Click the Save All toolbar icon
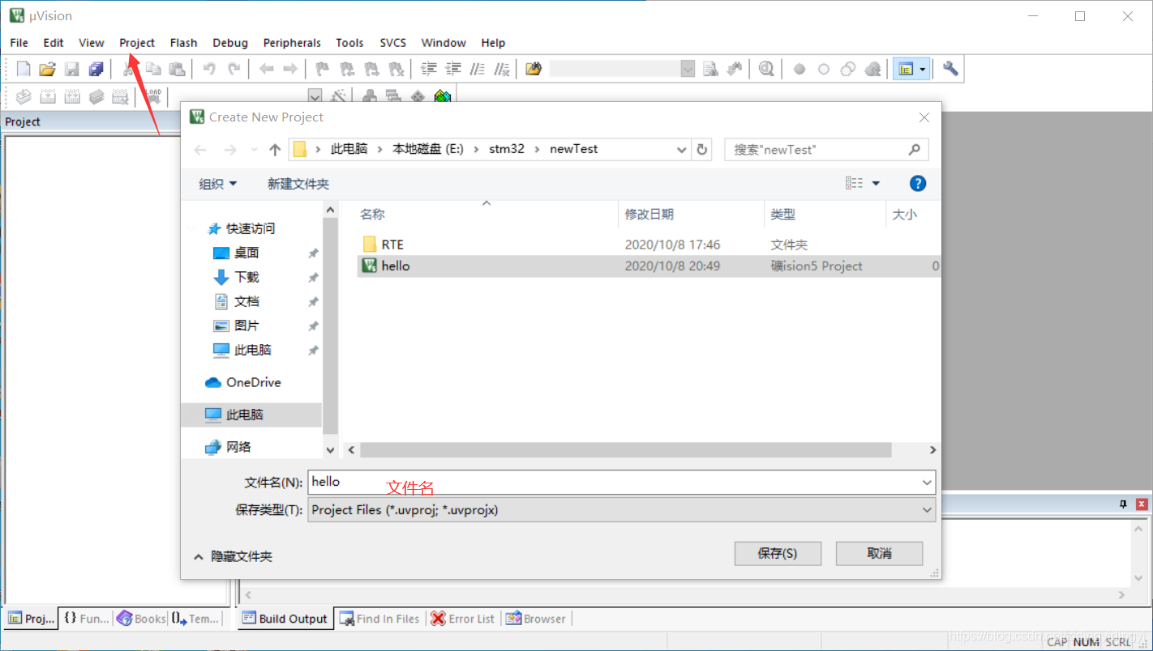 (96, 69)
